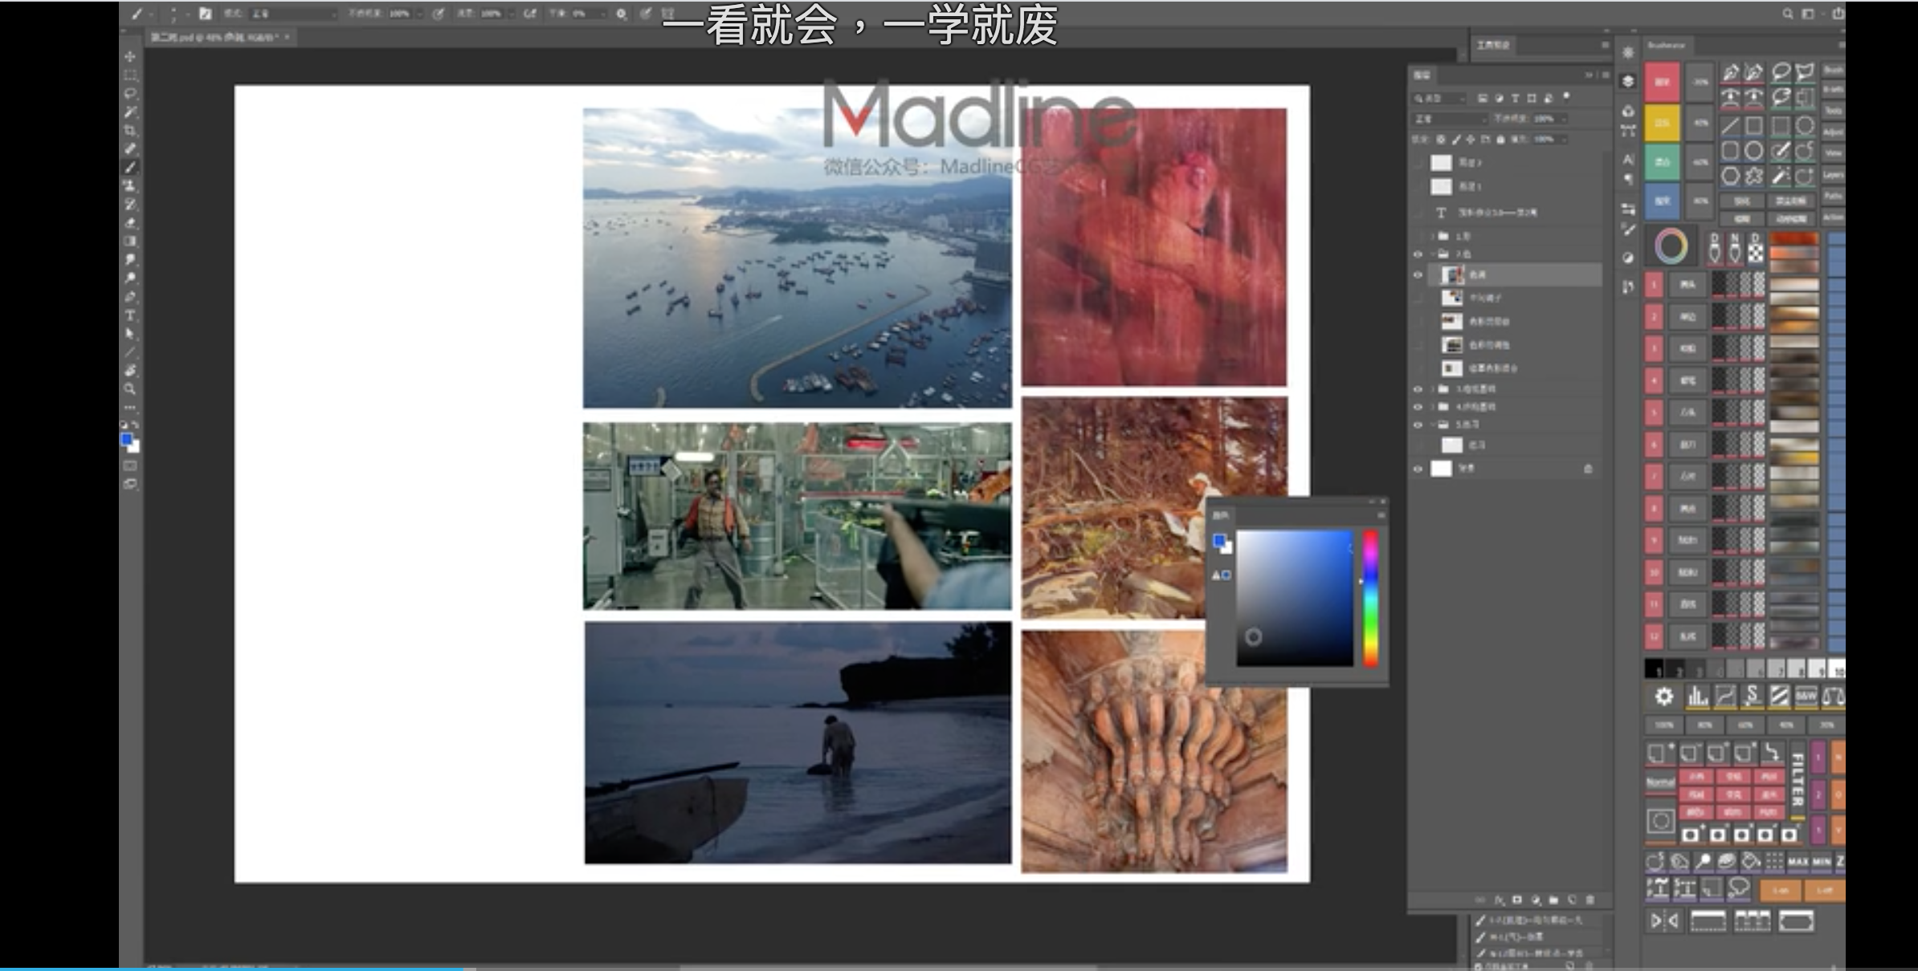Click the Normal blend button in Brusherator
Screen dimensions: 1918x971
pyautogui.click(x=1660, y=782)
